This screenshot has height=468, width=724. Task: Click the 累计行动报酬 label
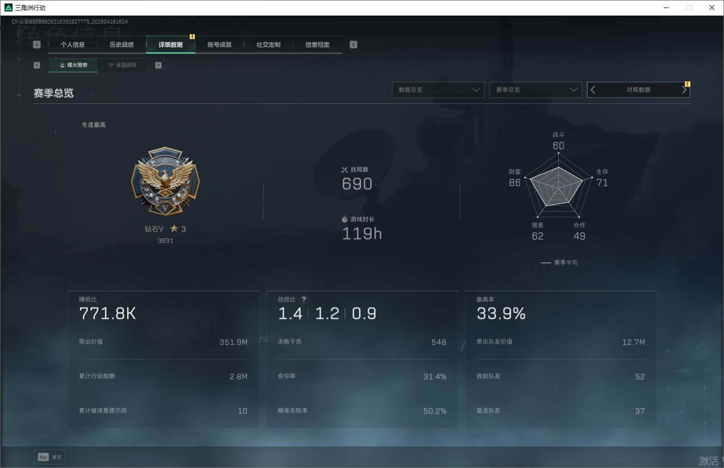[x=97, y=376]
